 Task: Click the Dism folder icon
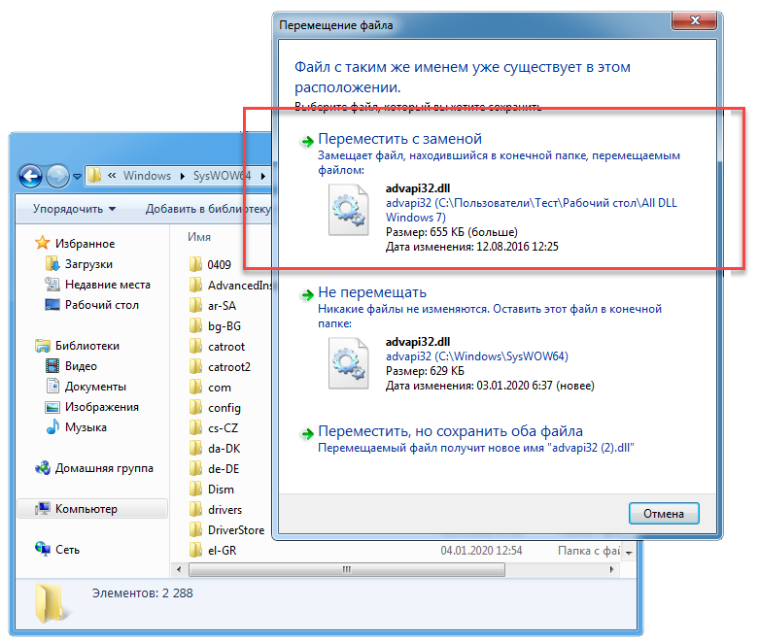coord(195,490)
